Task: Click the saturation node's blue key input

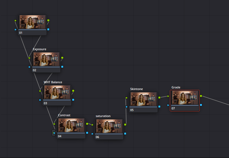Action: 92,134
